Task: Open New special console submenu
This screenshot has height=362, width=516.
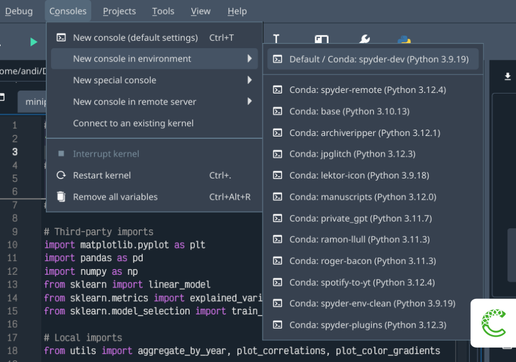Action: [154, 80]
